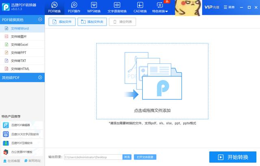Open the PDF转换 tab

[54, 7]
